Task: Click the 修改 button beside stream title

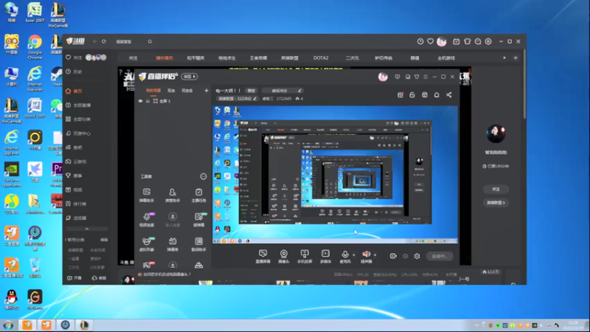Action: pyautogui.click(x=251, y=91)
